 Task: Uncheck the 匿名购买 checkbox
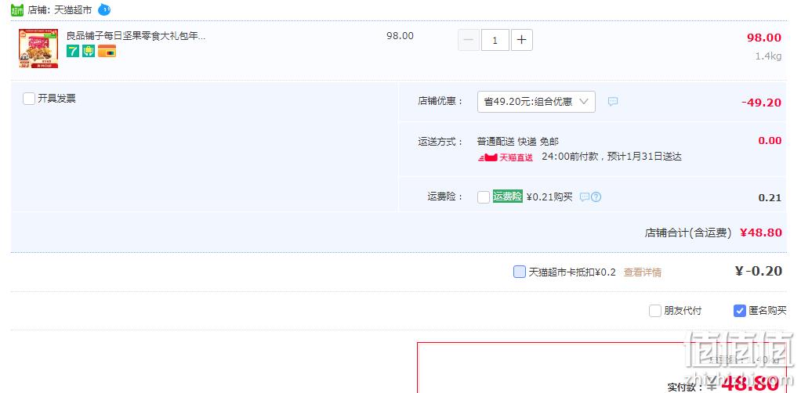coord(740,310)
